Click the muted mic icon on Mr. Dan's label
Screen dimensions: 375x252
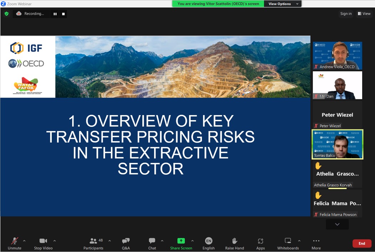point(316,96)
